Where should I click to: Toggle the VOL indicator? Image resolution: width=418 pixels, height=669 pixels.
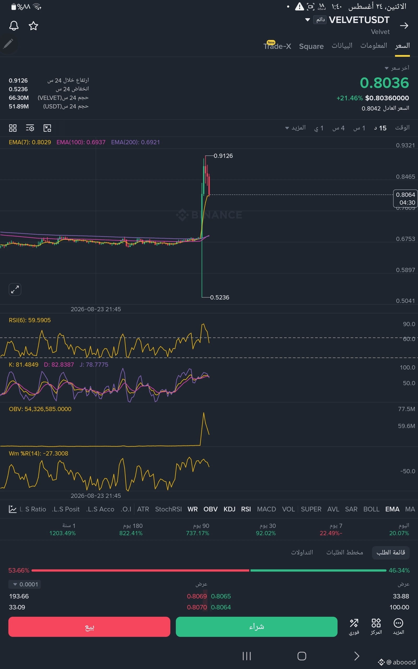[x=288, y=509]
